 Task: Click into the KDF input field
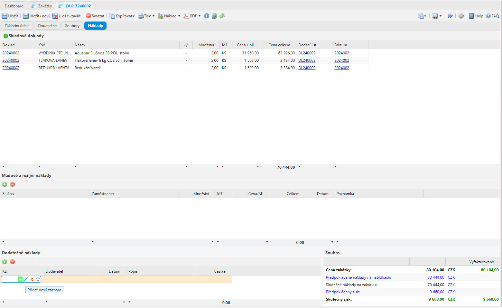coord(10,279)
